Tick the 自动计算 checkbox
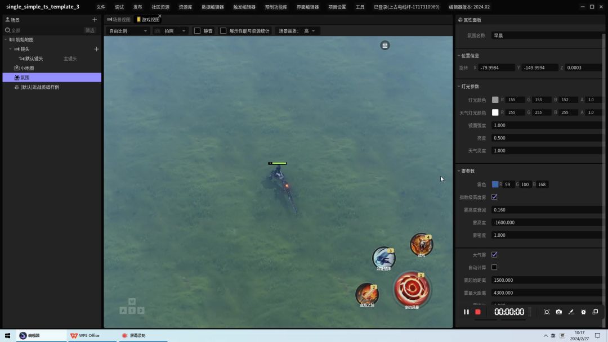 click(494, 267)
